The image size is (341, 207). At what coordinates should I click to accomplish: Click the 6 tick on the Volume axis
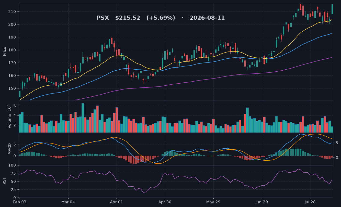point(15,106)
